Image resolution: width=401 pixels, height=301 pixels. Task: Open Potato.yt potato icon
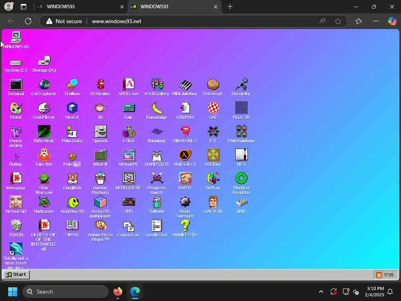[x=213, y=87]
